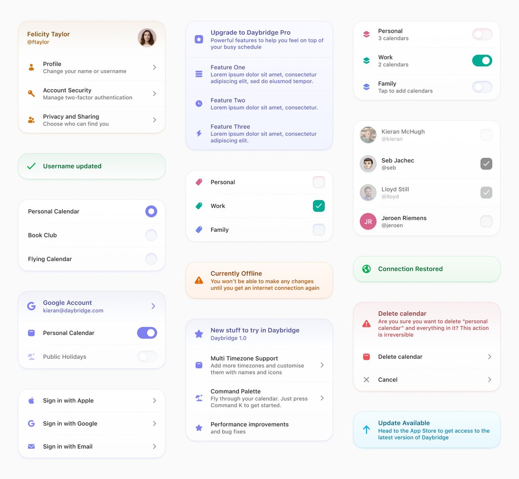Click the Feature Two clock icon
519x479 pixels.
[x=199, y=104]
